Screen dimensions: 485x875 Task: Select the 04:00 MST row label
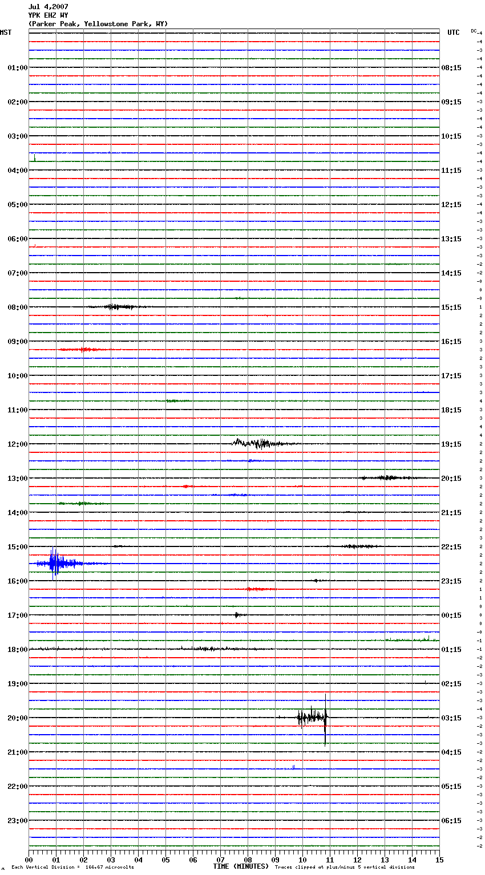18,171
